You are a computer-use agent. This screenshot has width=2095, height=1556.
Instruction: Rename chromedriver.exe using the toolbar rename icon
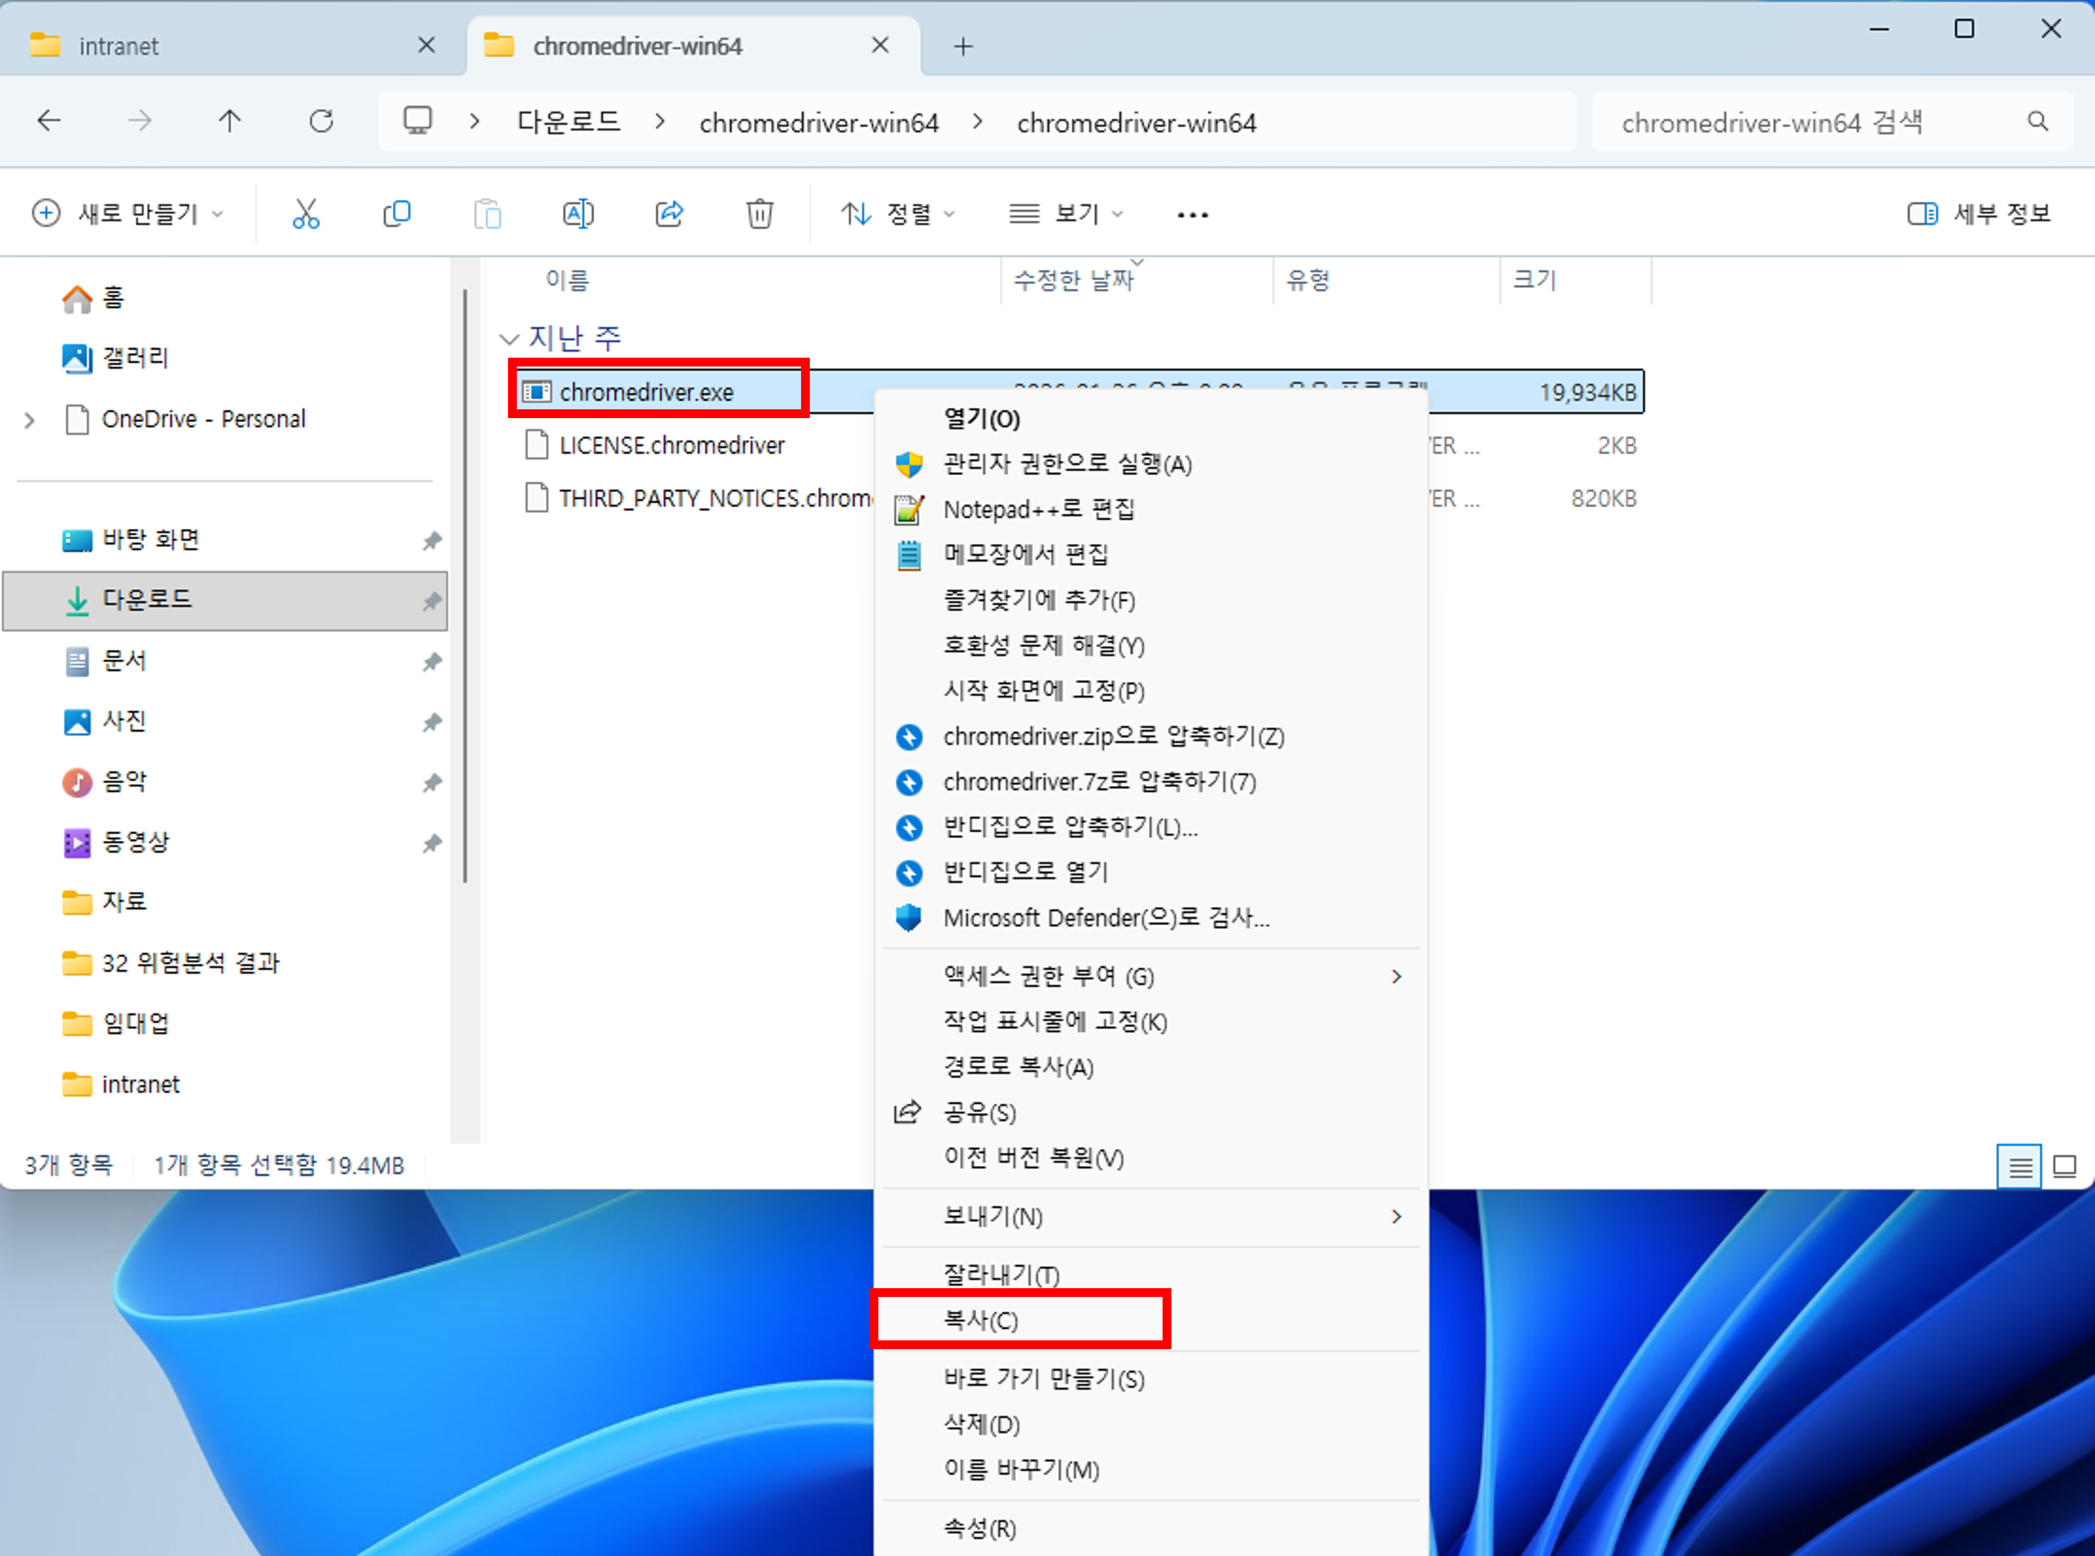pos(577,213)
